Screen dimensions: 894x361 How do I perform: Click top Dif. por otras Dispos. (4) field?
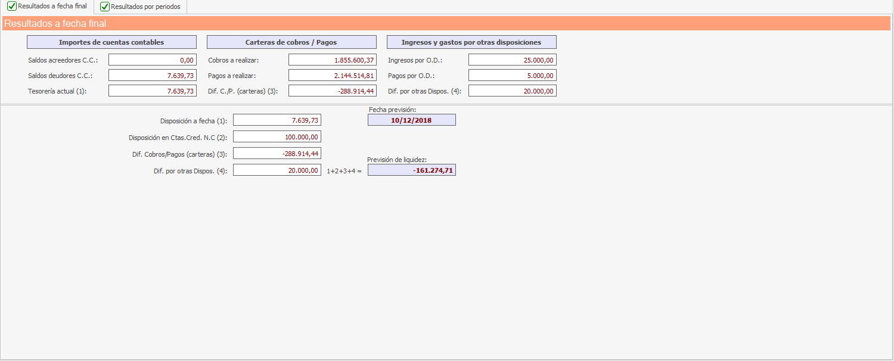(513, 91)
